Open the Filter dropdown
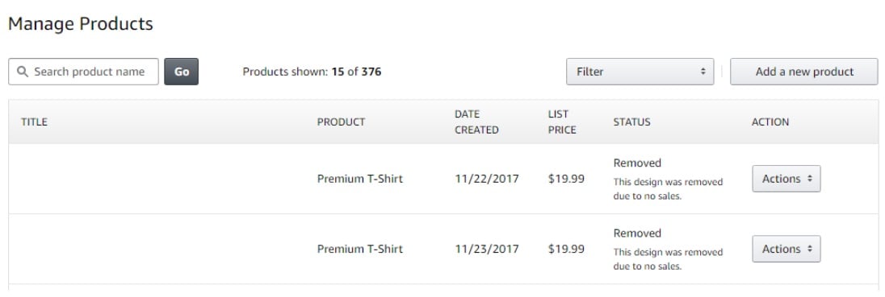 pyautogui.click(x=640, y=72)
